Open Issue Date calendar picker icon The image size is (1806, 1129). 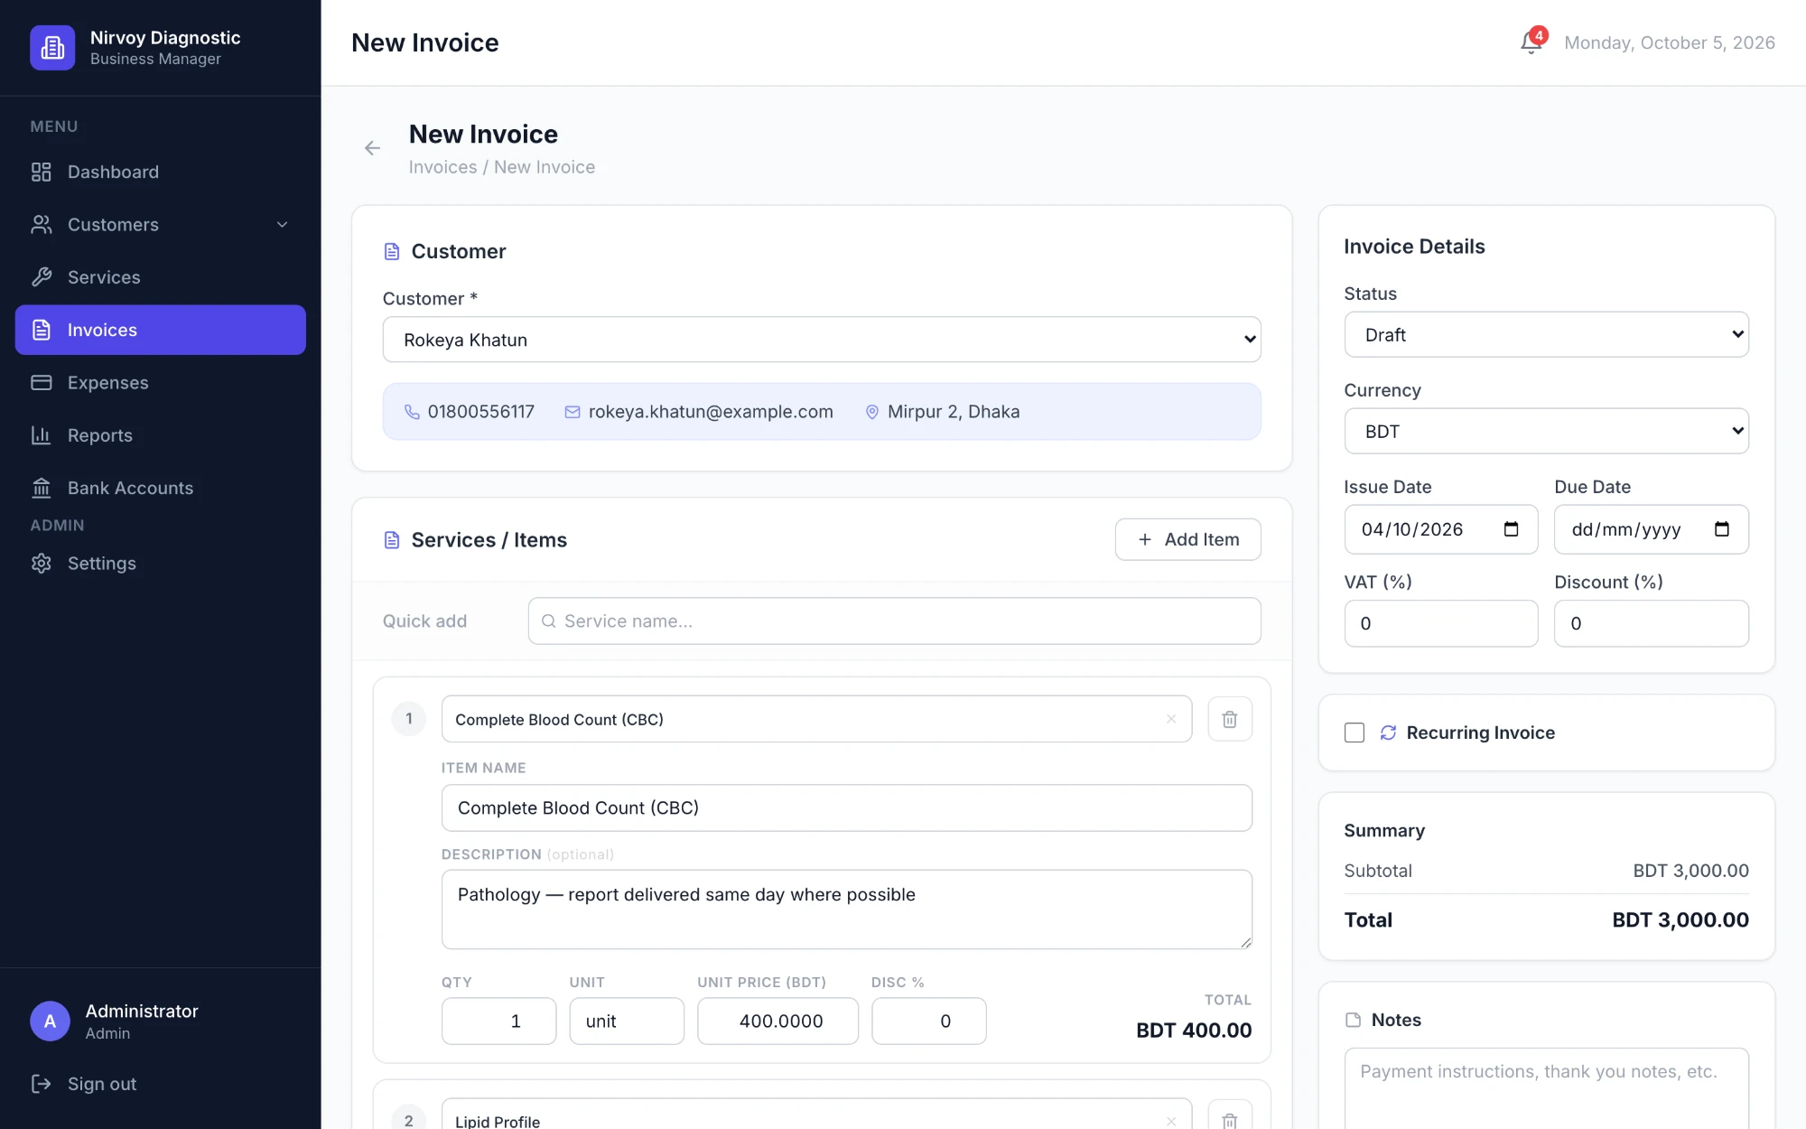pyautogui.click(x=1511, y=529)
